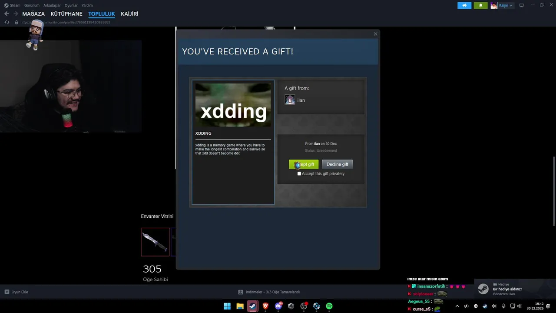
Task: Click the Steam forward navigation arrow
Action: coord(16,14)
